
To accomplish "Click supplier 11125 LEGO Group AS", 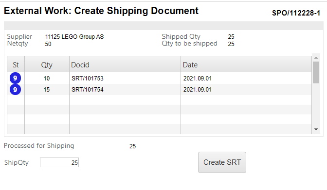I will (x=74, y=37).
